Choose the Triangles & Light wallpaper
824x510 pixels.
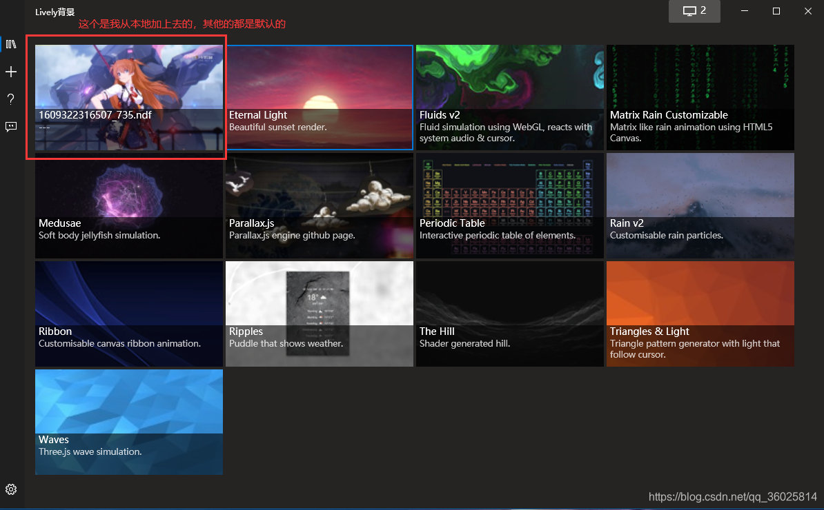(x=700, y=314)
